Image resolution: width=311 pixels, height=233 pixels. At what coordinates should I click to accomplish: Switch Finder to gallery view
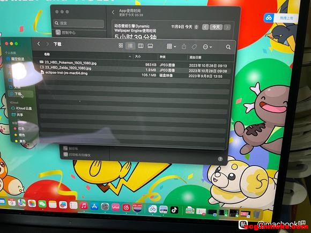pos(150,46)
